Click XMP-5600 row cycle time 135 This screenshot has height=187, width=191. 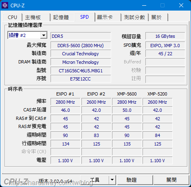127,144
